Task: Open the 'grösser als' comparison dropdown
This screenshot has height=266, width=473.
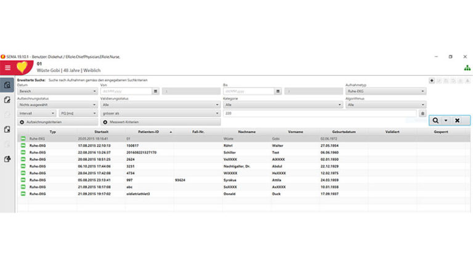Action: point(159,113)
